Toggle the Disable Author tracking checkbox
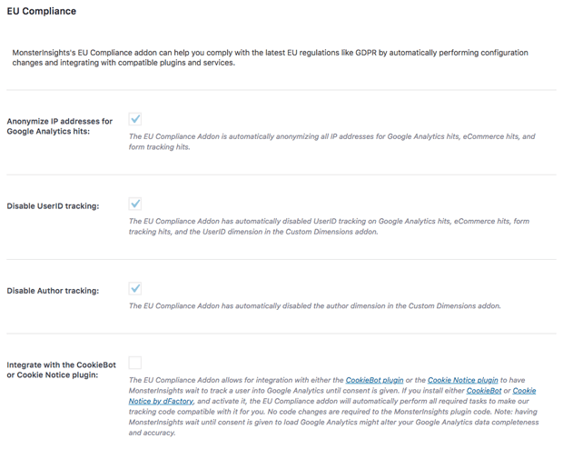This screenshot has height=459, width=563. point(135,288)
